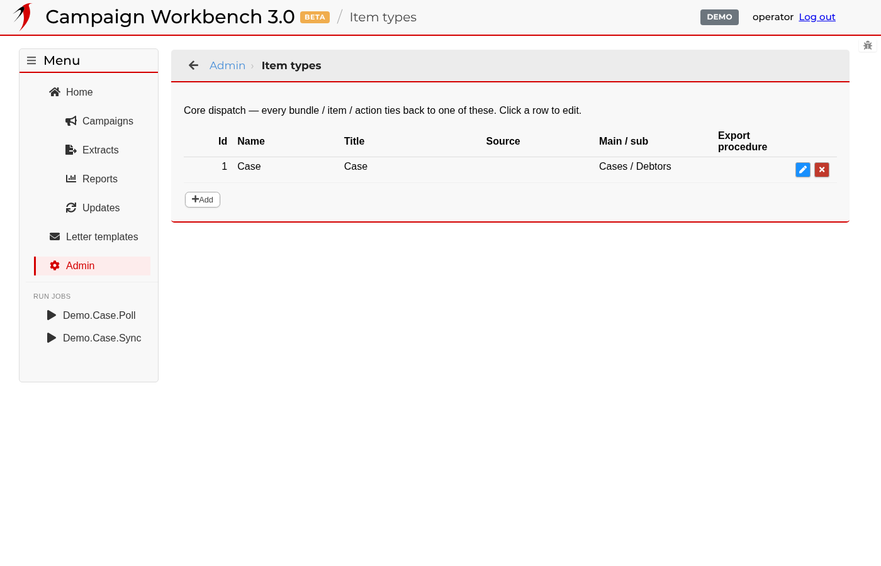Delete the Case item type row
The image size is (881, 566).
(x=822, y=170)
